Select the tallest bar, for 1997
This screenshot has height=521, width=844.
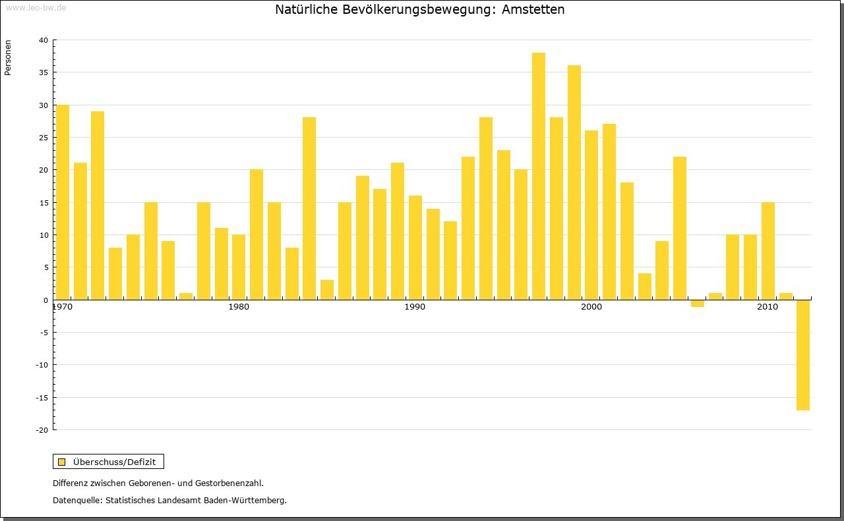coord(539,176)
